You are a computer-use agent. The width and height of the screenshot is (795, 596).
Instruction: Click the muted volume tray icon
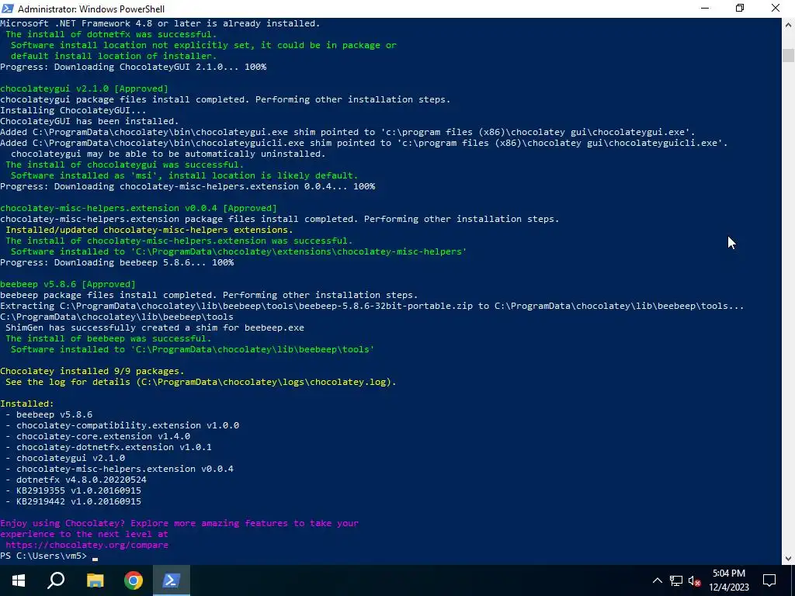tap(694, 580)
